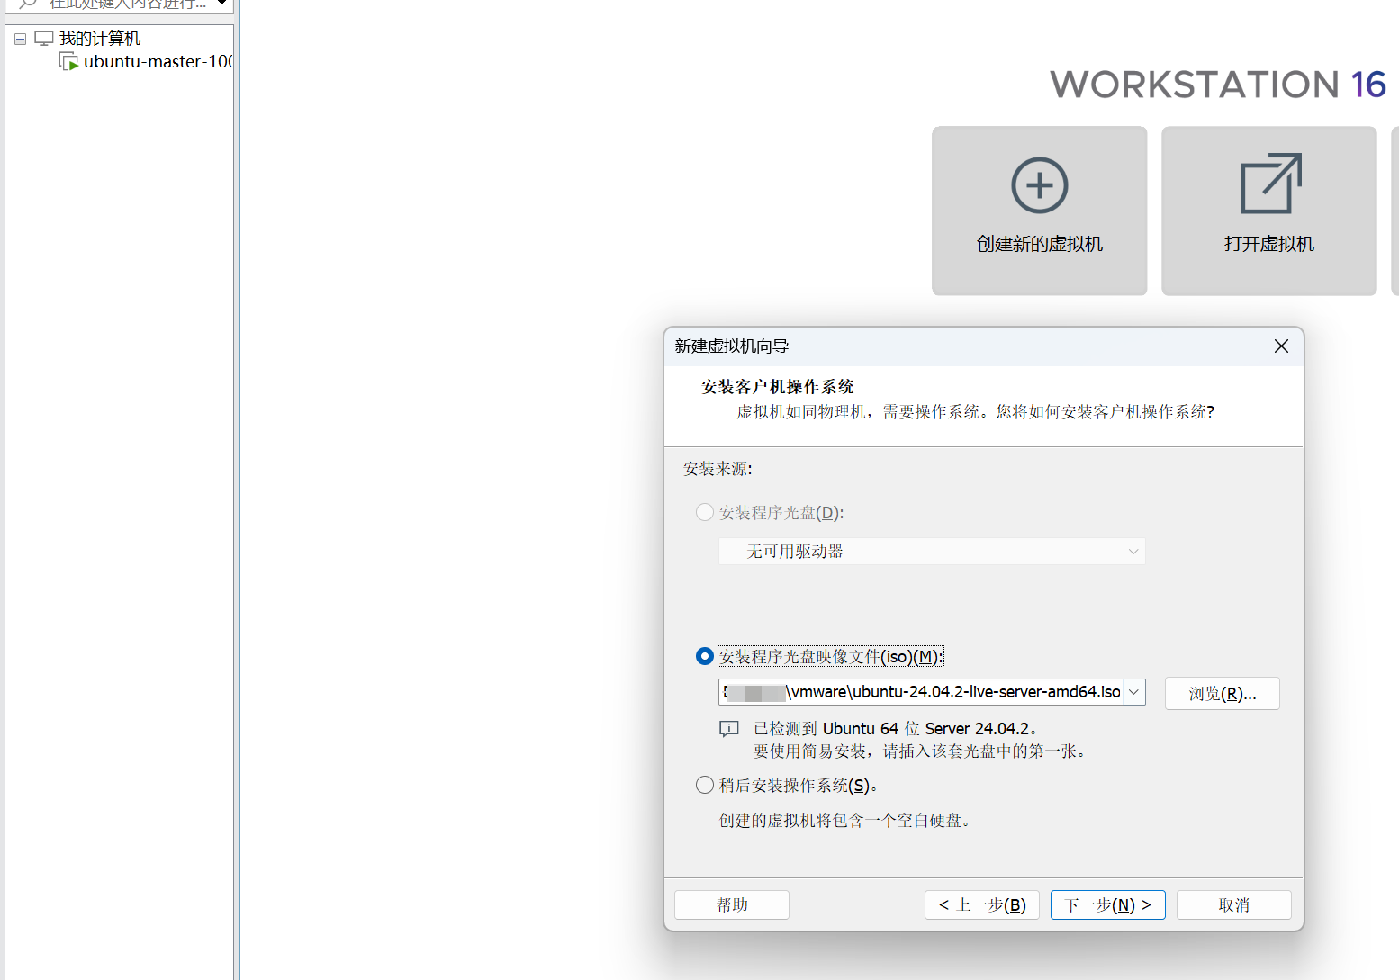Image resolution: width=1399 pixels, height=980 pixels.
Task: Select 我的计算机 in the library tree
Action: tap(100, 39)
